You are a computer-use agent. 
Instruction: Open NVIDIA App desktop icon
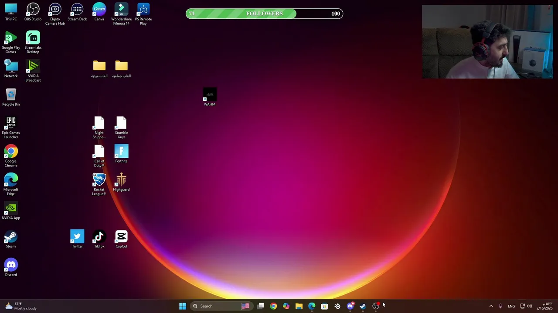click(x=11, y=211)
